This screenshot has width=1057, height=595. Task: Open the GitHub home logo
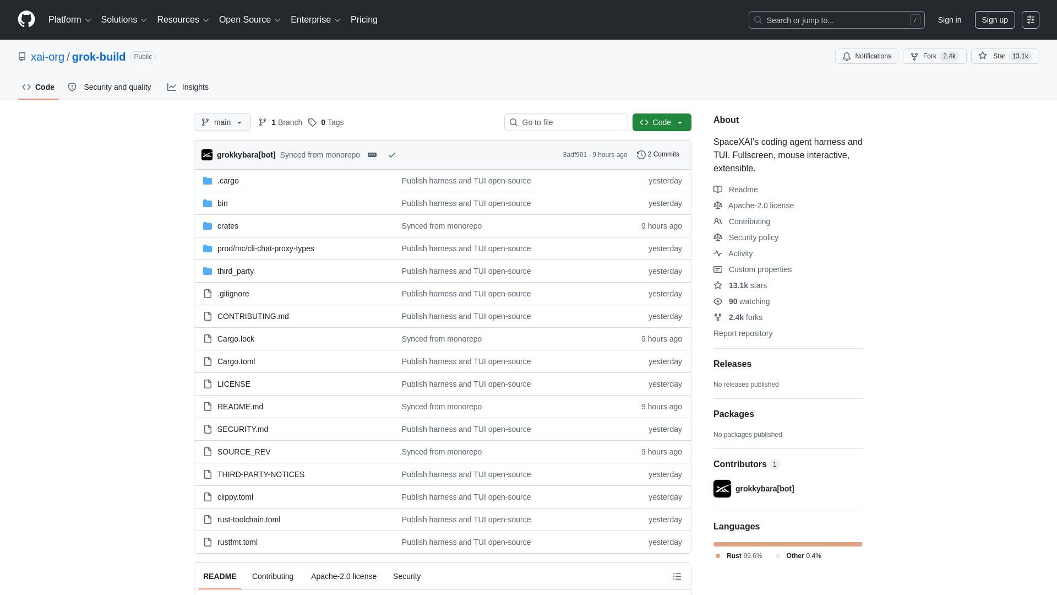pyautogui.click(x=26, y=19)
